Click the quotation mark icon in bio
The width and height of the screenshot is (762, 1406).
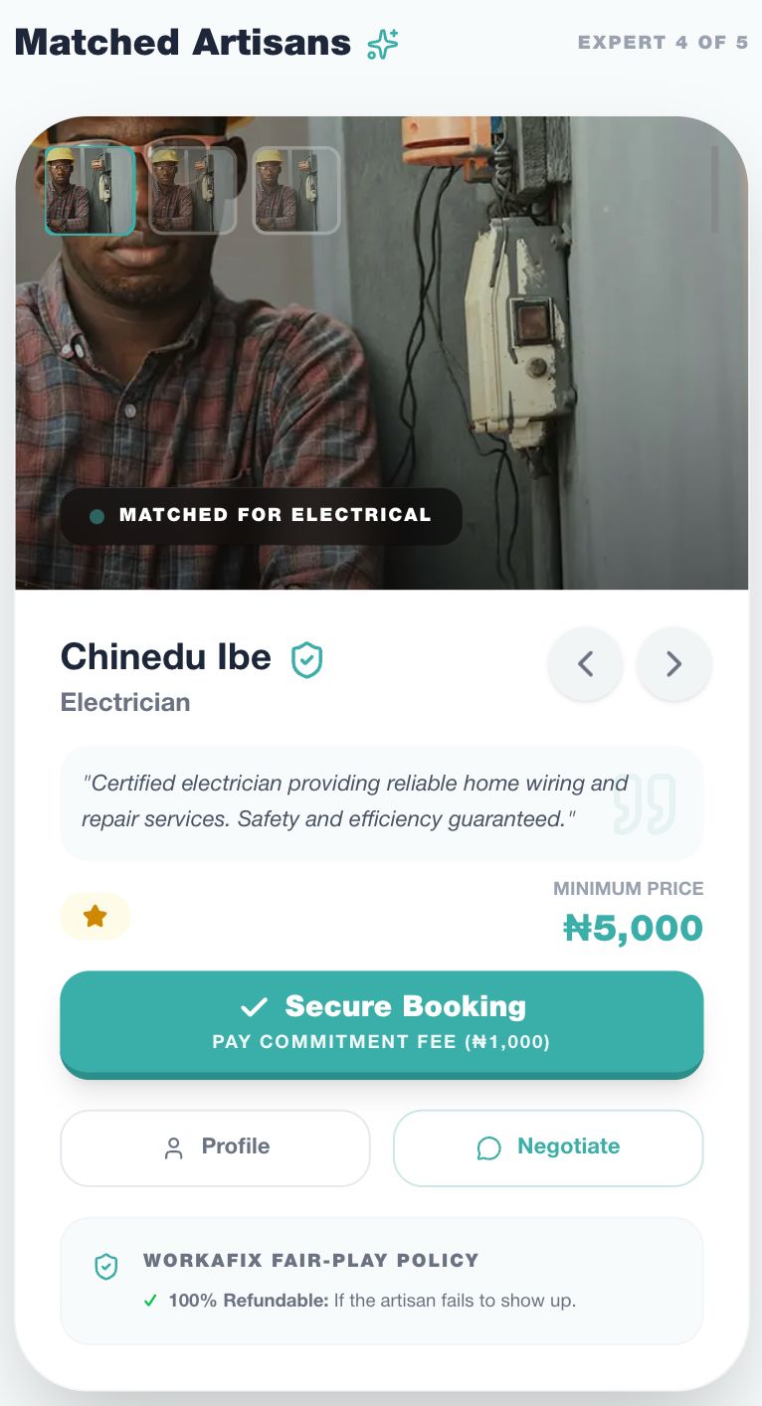click(x=645, y=802)
